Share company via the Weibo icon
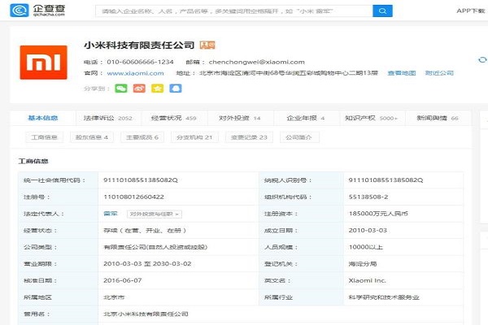The height and width of the screenshot is (325, 488). click(x=139, y=88)
